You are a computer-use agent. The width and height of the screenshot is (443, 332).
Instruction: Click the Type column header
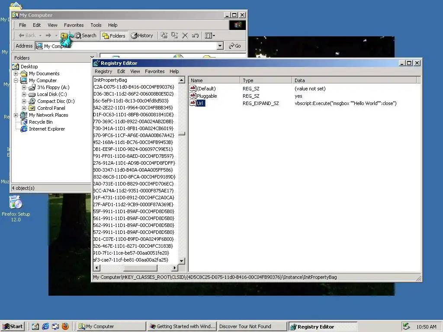point(266,80)
